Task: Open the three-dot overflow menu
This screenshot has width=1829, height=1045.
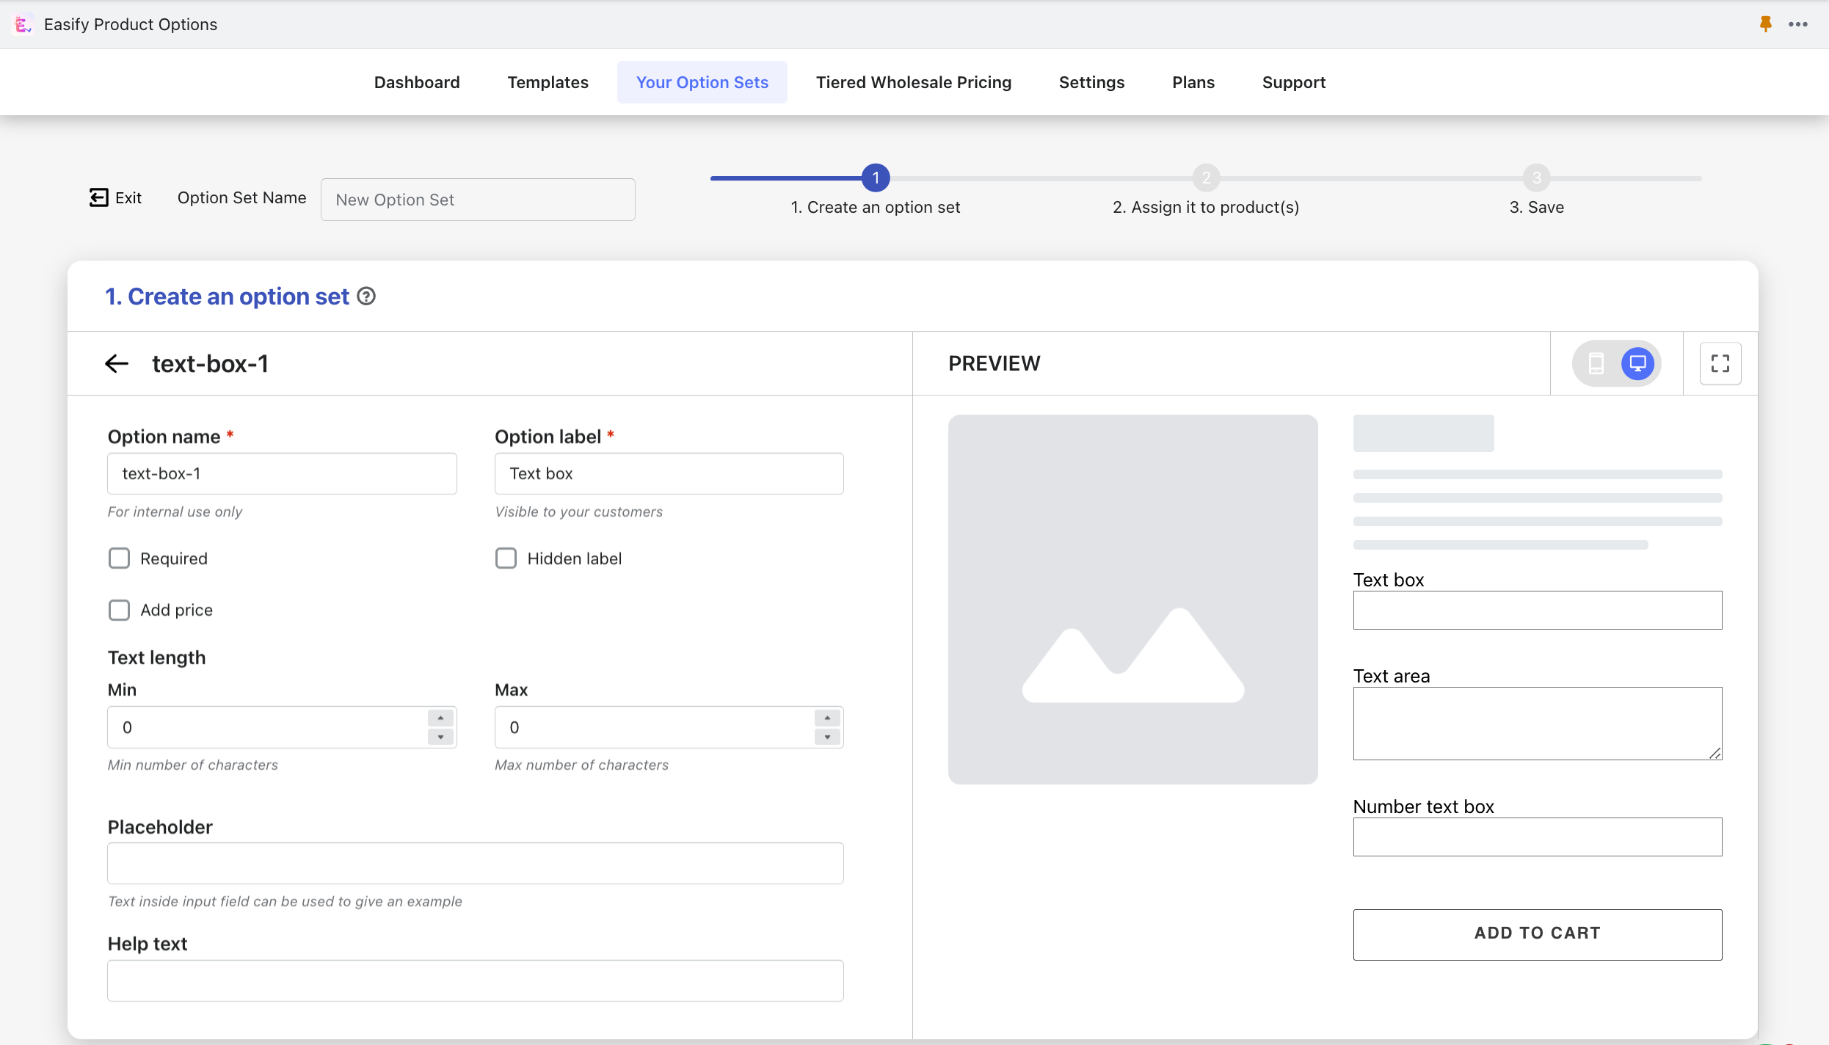Action: (x=1799, y=23)
